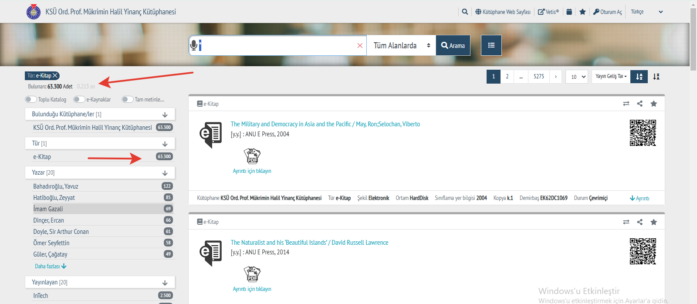Open PDF icon of The Naturalist book
The height and width of the screenshot is (304, 697).
252,274
